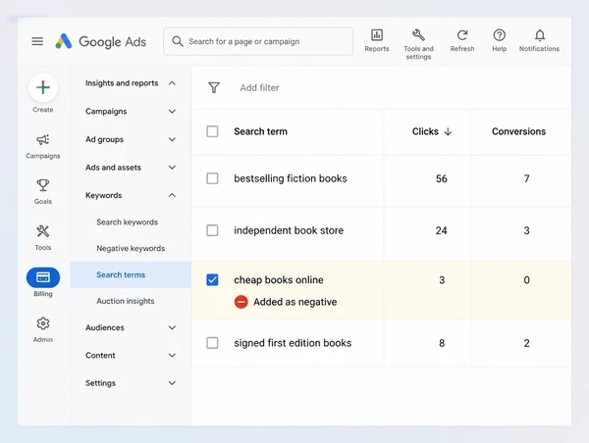Click the Audiences navigation label
This screenshot has width=589, height=443.
tap(105, 327)
